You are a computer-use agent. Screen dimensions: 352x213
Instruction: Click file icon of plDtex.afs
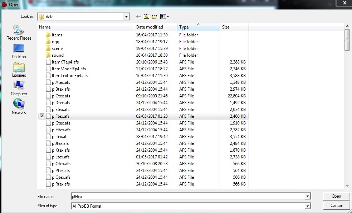click(x=48, y=103)
